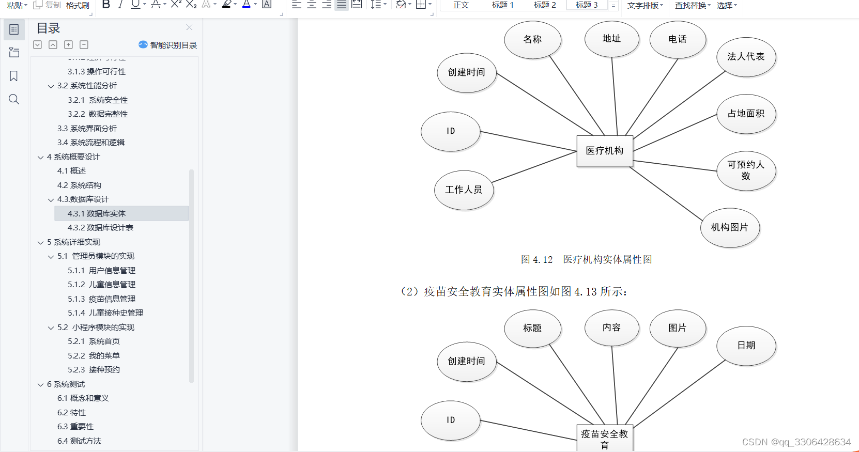Screen dimensions: 859x452
Task: Click the 图 4.12 figure caption
Action: (x=586, y=259)
